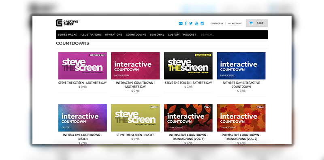
Task: Click title Interactive Countdown - Mother's Day
Action: [135, 85]
